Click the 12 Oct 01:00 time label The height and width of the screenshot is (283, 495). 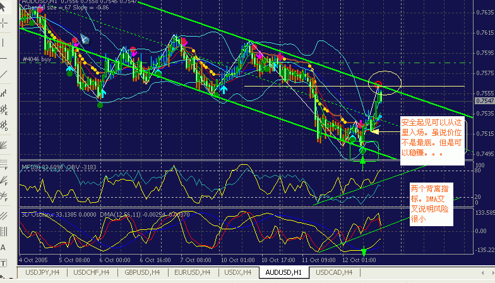(x=359, y=260)
